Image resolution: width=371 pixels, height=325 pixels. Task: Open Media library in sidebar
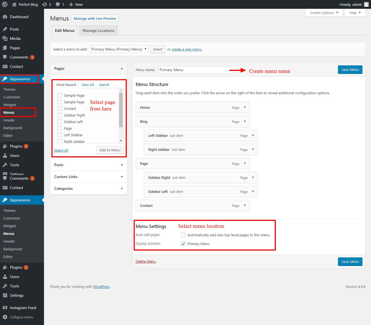tap(15, 38)
